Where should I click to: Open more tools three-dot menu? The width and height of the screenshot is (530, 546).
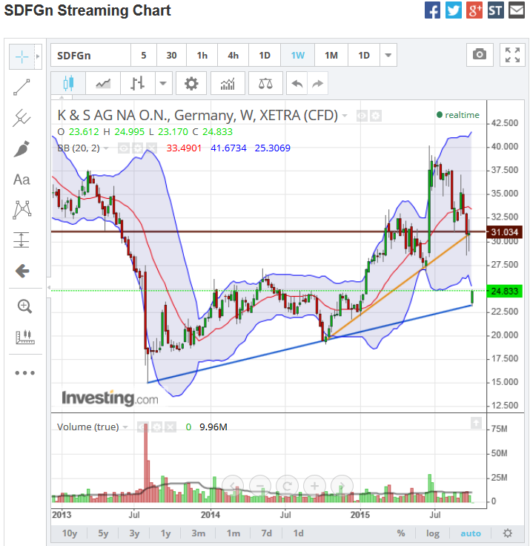click(25, 373)
